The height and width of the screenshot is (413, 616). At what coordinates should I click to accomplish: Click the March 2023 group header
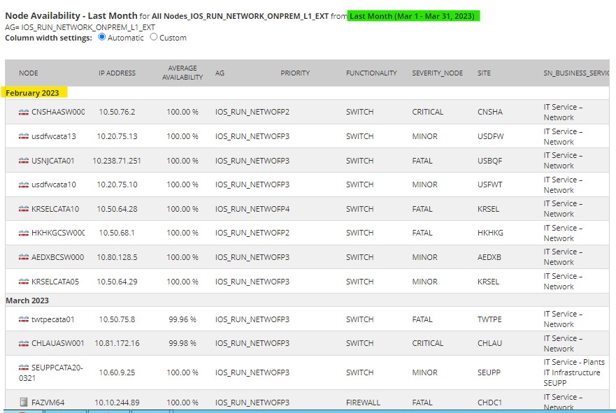click(27, 300)
